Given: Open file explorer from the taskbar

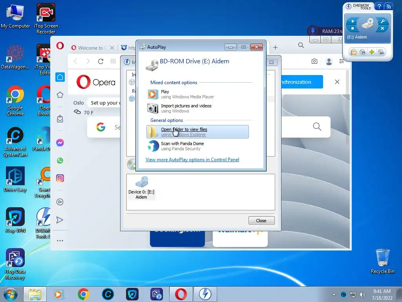Looking at the screenshot, I should pyautogui.click(x=35, y=294).
